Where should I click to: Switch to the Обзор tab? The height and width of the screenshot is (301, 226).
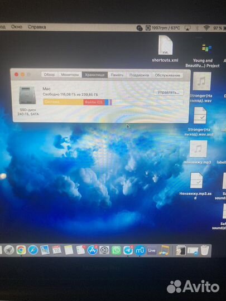pos(50,75)
